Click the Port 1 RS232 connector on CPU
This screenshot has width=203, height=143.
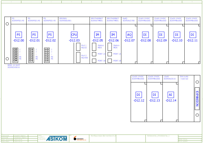click(78, 47)
